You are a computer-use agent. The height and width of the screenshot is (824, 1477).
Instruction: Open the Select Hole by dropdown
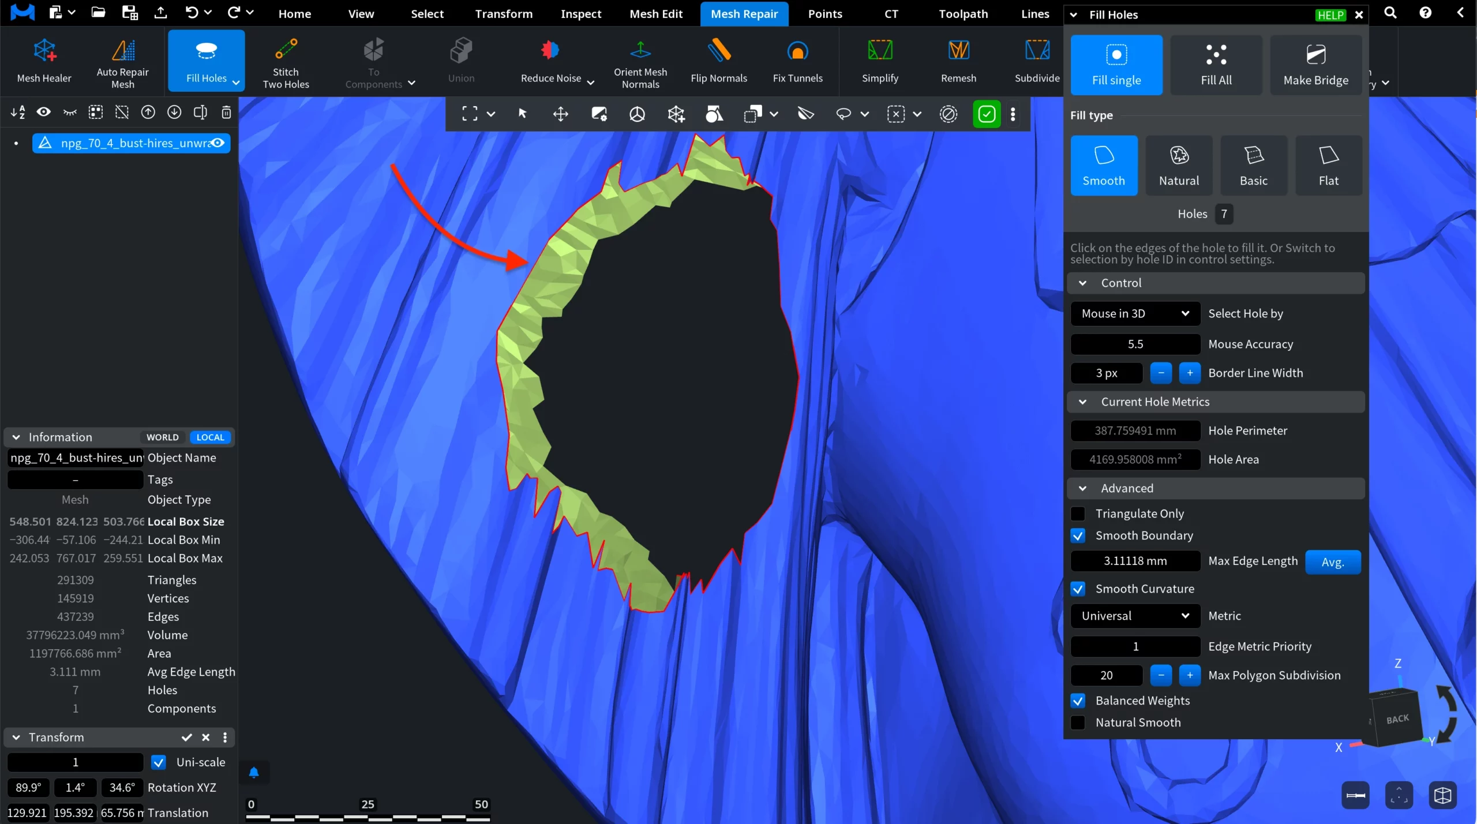coord(1134,313)
